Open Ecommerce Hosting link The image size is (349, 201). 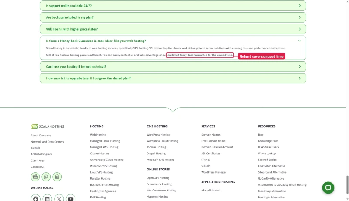159,184
